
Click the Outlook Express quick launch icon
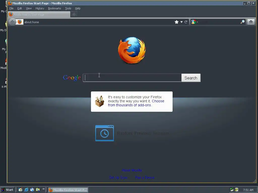click(32, 190)
